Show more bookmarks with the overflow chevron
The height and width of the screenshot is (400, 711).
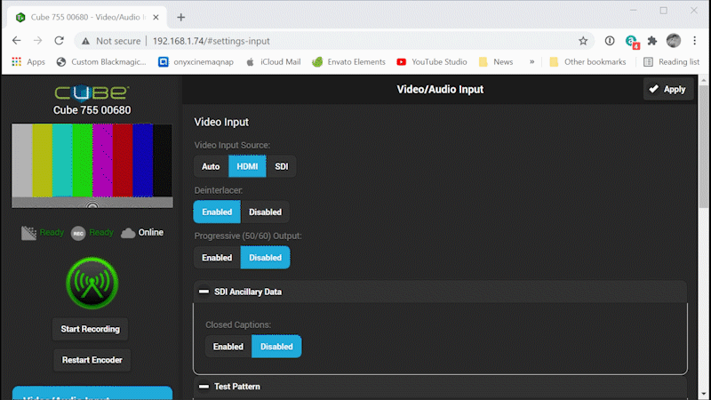tap(531, 62)
